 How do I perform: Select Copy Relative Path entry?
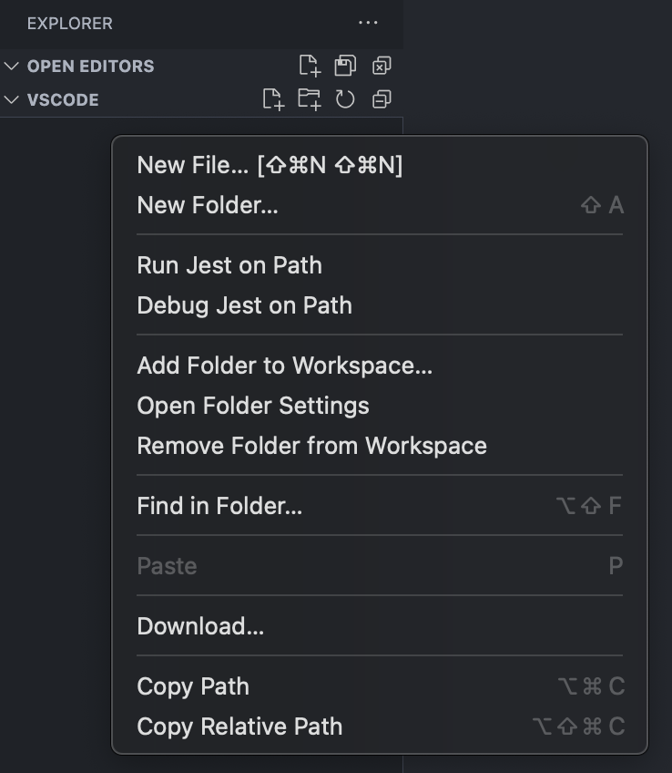[x=380, y=727]
